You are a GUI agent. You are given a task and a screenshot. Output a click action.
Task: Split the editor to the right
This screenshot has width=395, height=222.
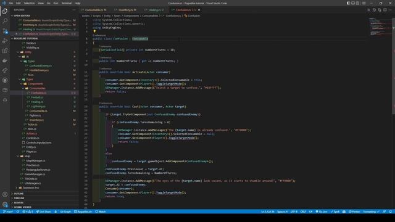tap(385, 10)
